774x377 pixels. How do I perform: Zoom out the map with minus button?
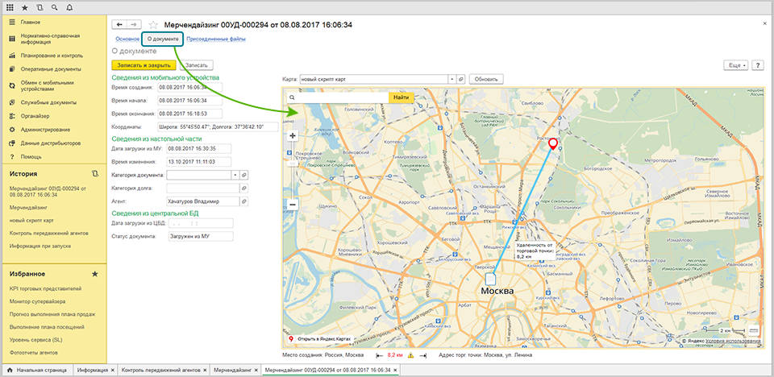[x=293, y=204]
